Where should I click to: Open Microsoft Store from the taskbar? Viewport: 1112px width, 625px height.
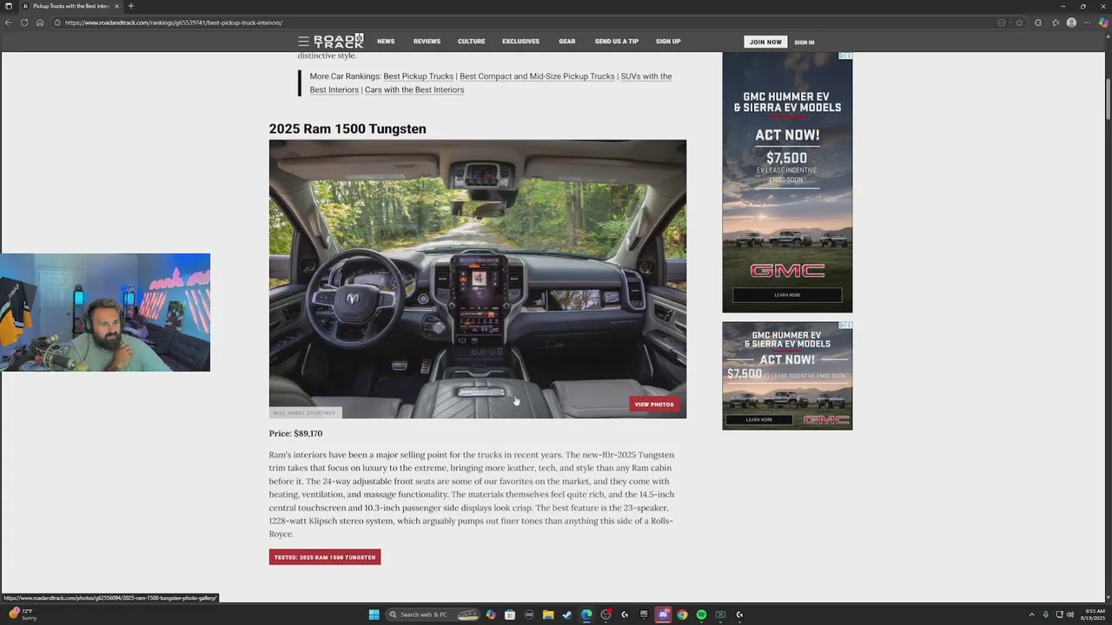[x=510, y=615]
